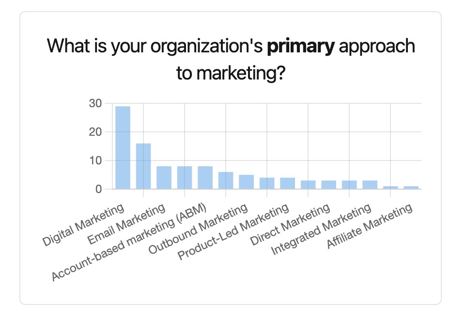Screen dimensions: 466x320
Task: Select the y-axis value 10
Action: point(95,160)
